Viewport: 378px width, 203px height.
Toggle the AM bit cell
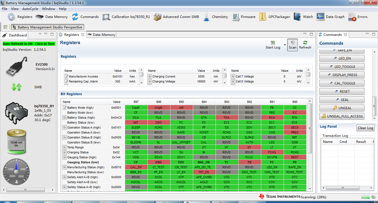pos(181,108)
